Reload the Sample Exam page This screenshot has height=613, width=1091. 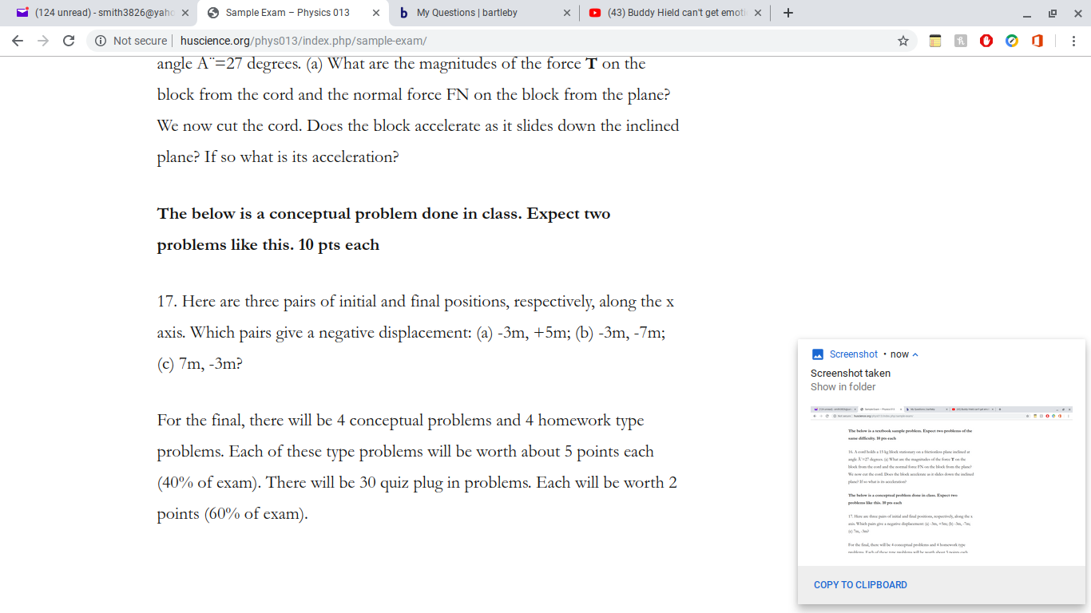[x=68, y=41]
